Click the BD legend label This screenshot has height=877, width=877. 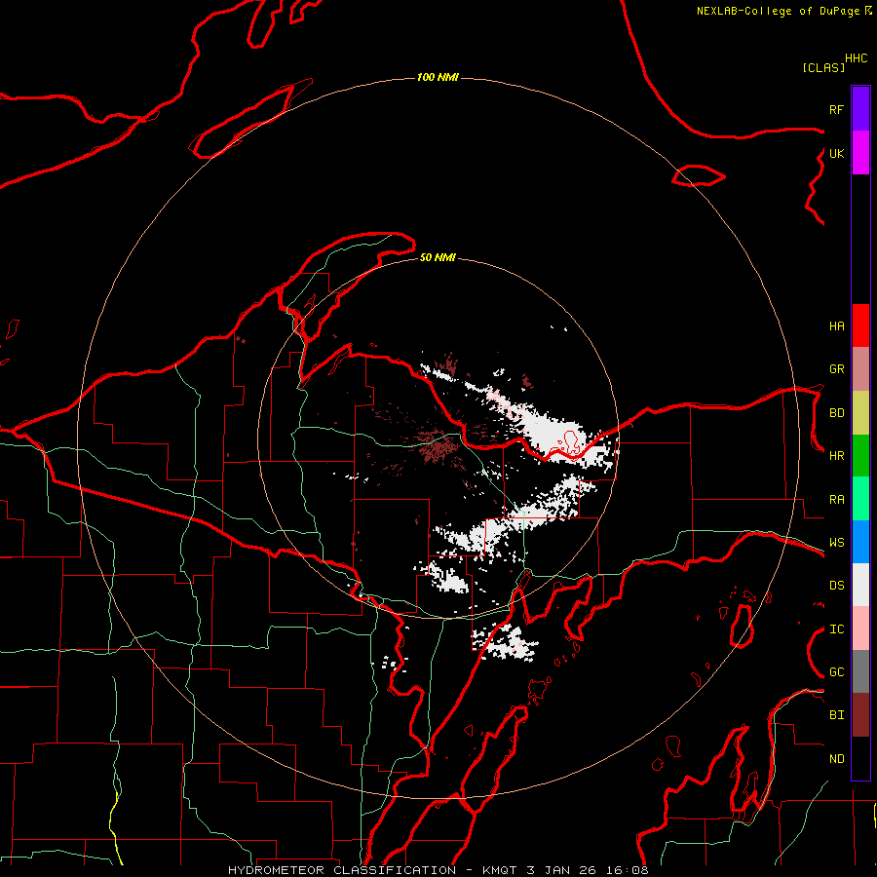pos(836,413)
